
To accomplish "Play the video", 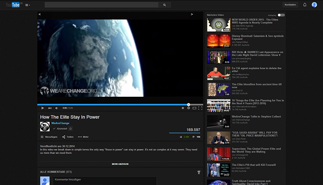I will [43, 108].
